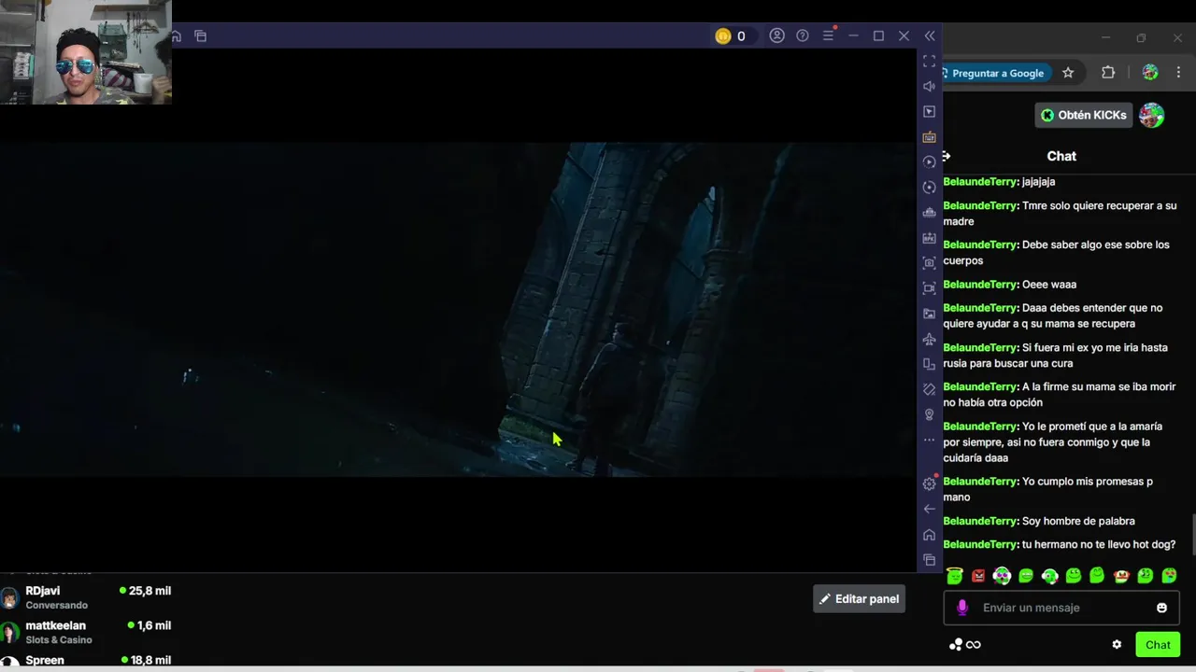Screen dimensions: 1196x672
Task: Open RDjavi channel in sidebar list
Action: [86, 597]
